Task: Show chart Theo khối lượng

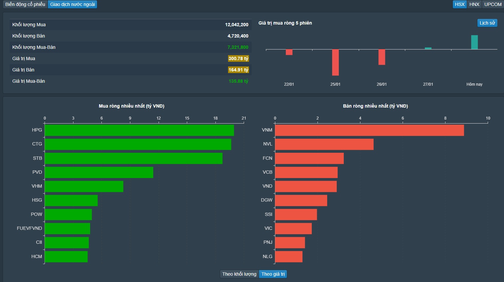Action: (239, 274)
